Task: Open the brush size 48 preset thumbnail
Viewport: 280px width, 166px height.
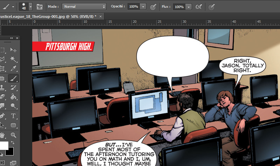Action: [x=24, y=7]
